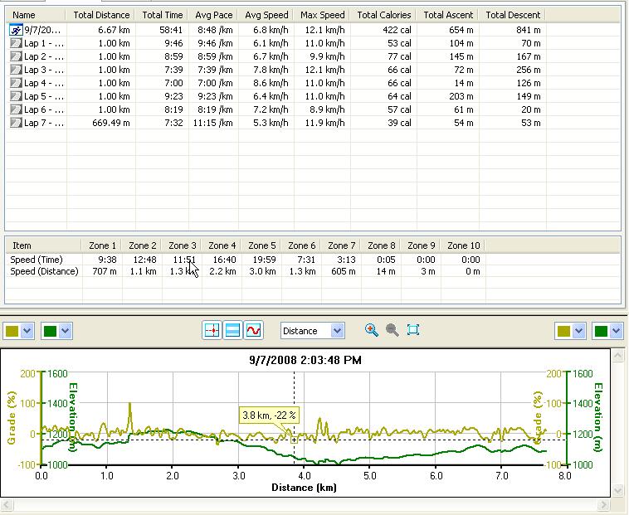The width and height of the screenshot is (629, 515).
Task: Click the Item column header in zones table
Action: (43, 245)
